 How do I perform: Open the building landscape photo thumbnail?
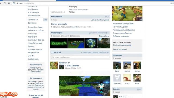104,43
